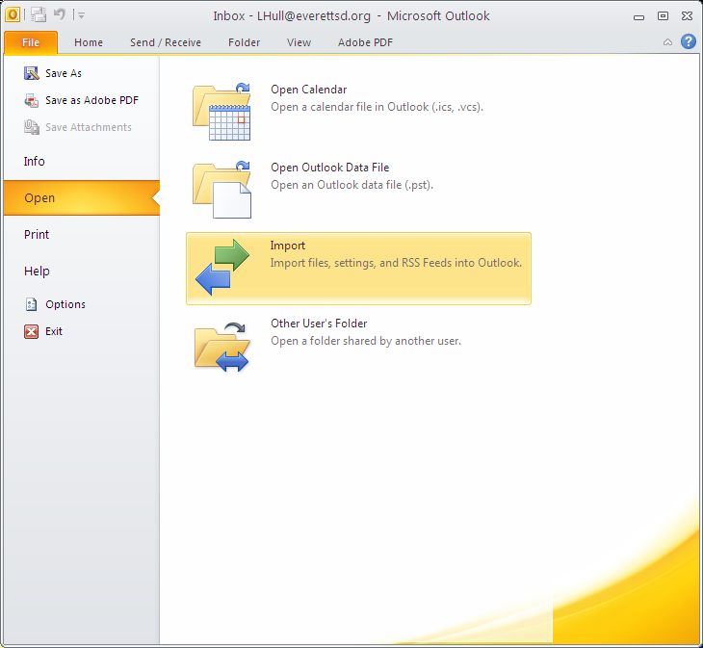Select the Folder ribbon tab
The height and width of the screenshot is (648, 703).
244,42
